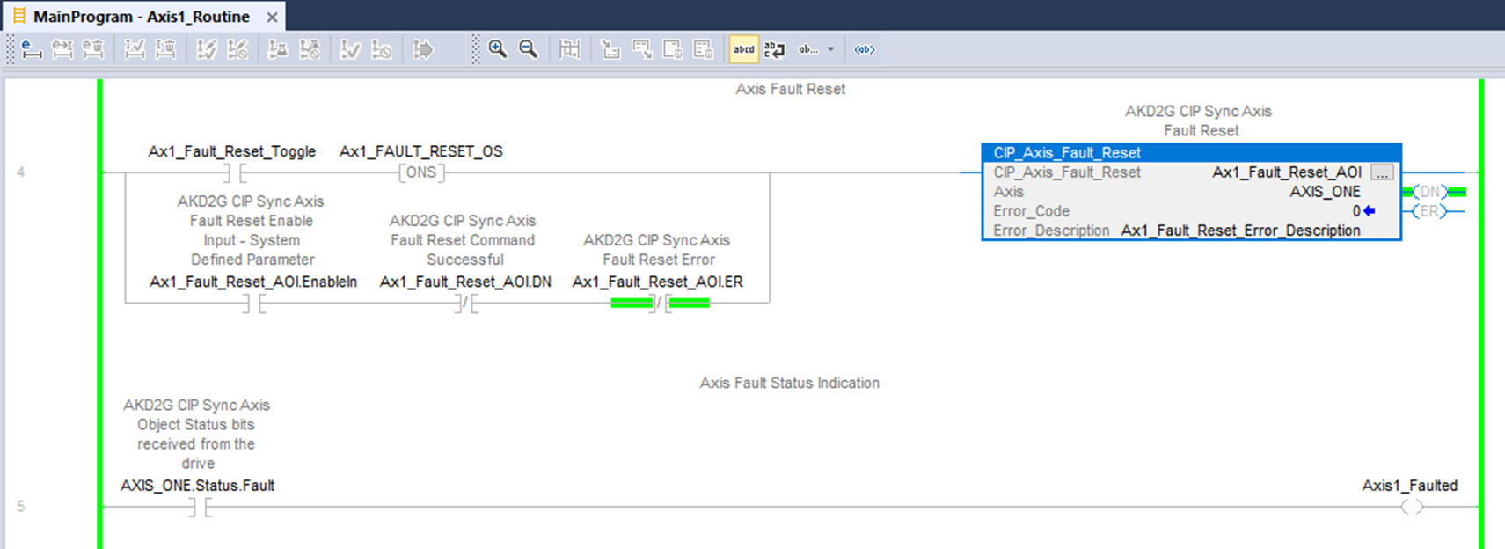
Task: Toggle the highlighted abcd documentation display button
Action: click(x=744, y=49)
